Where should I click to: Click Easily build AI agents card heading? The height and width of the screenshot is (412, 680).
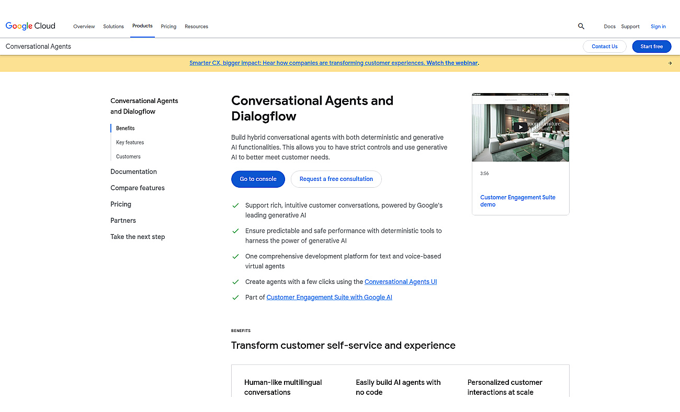tap(398, 387)
